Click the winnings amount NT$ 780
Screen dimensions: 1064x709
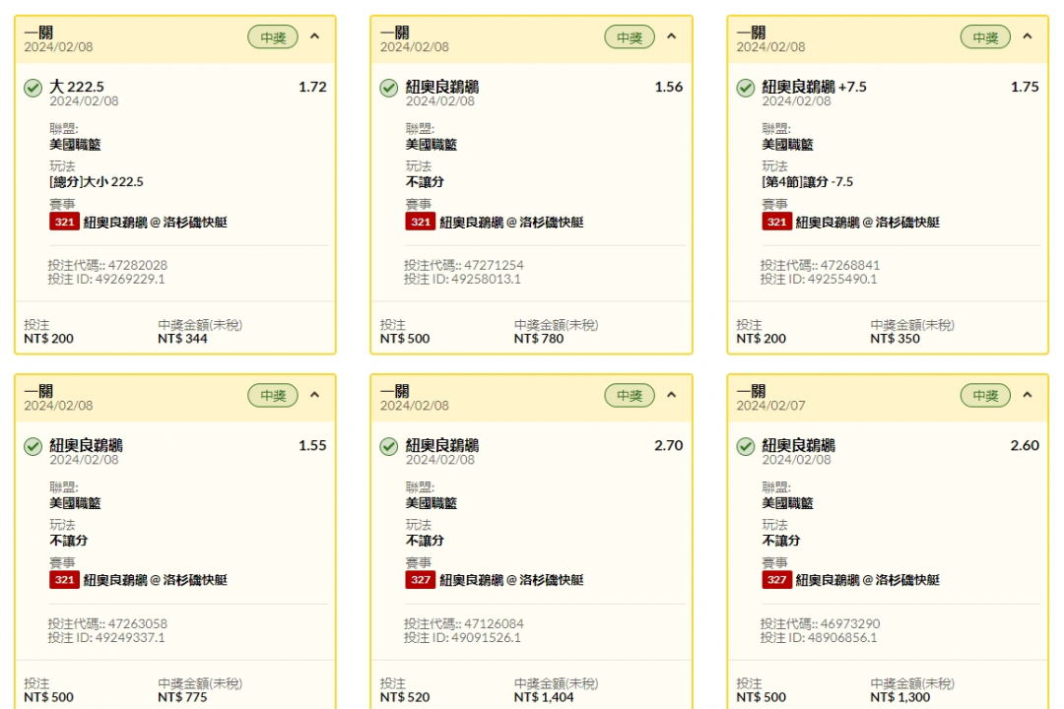pyautogui.click(x=539, y=339)
